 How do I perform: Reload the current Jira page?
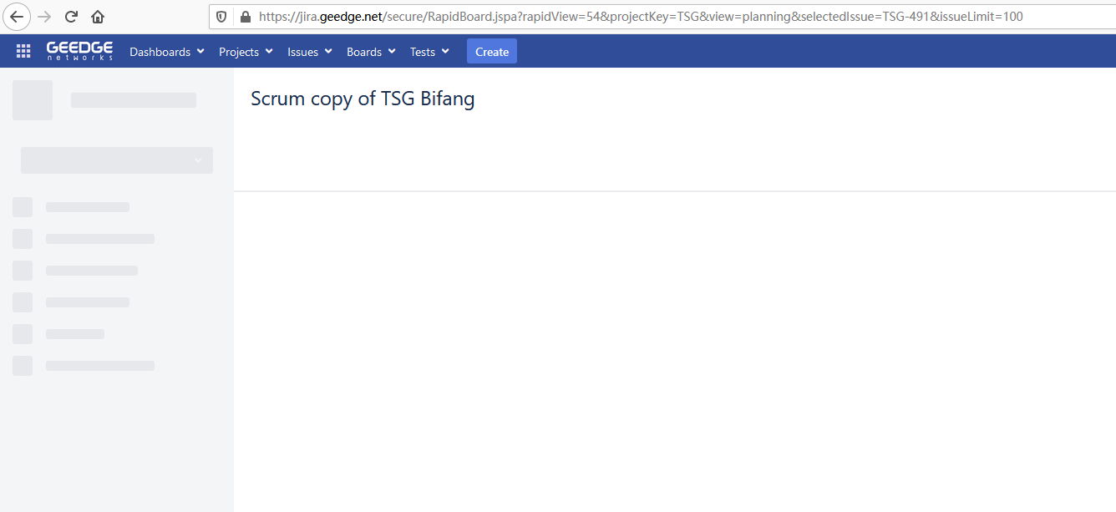click(71, 17)
